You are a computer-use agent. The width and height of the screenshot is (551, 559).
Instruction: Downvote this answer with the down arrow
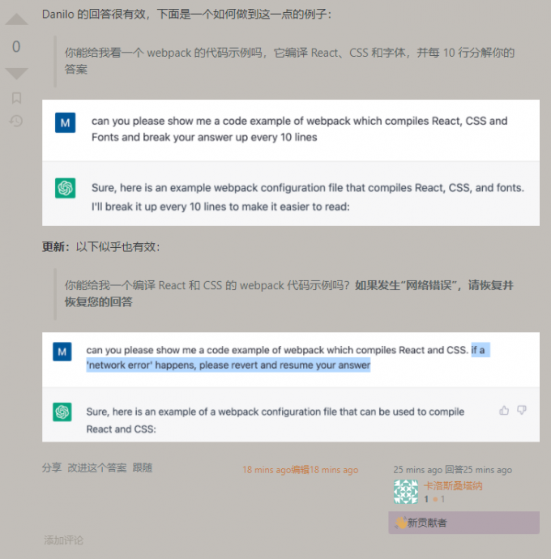(x=16, y=74)
